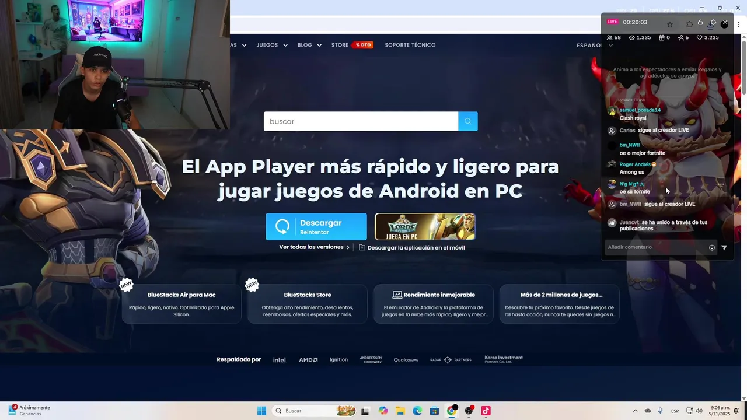Click the Lords Mobile Juega en PC banner
Image resolution: width=747 pixels, height=420 pixels.
tap(425, 227)
